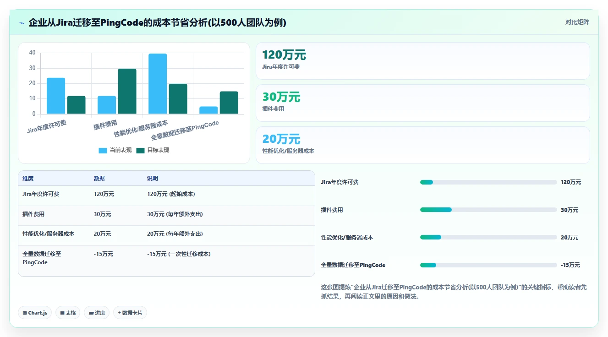Click the 性能优化/服务器成本 progress bar
This screenshot has height=337, width=608.
point(488,237)
